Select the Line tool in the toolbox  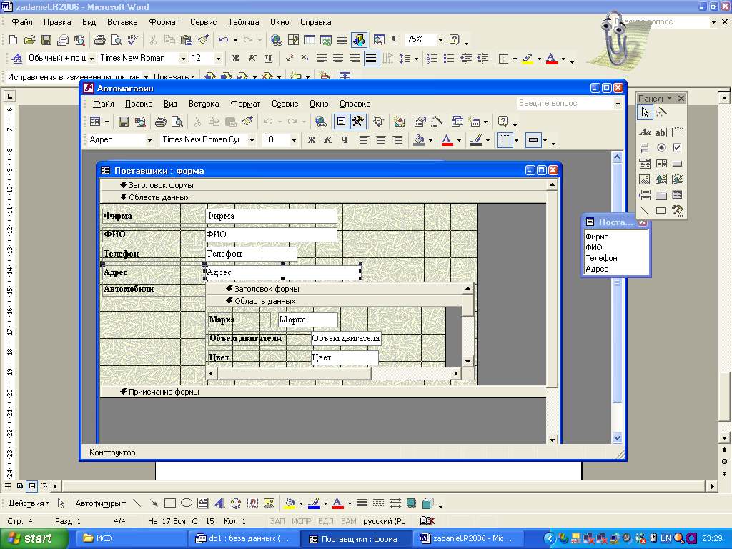pyautogui.click(x=645, y=211)
